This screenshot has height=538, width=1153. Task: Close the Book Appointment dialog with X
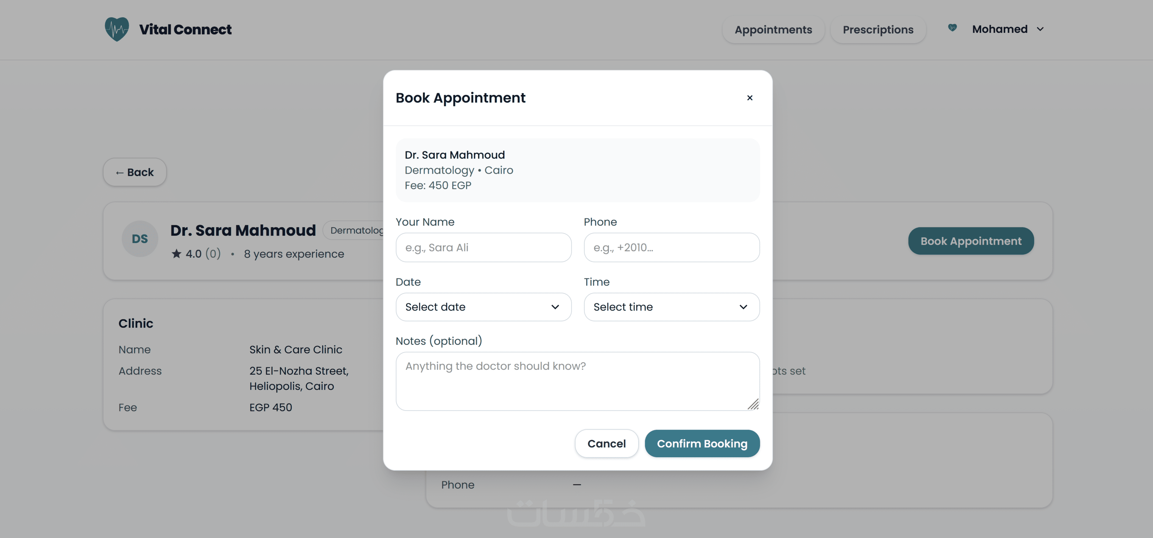tap(750, 97)
